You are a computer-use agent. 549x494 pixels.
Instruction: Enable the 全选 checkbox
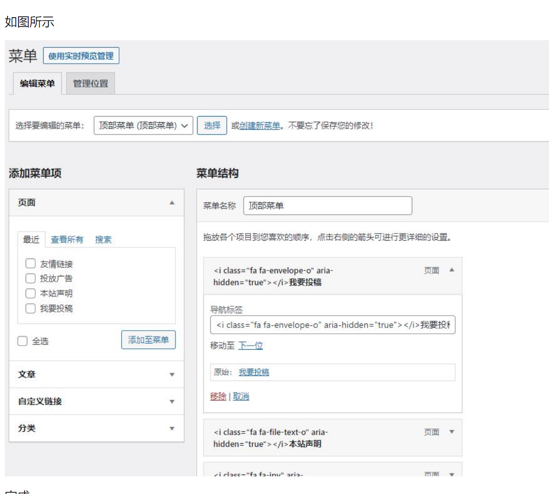[x=22, y=341]
